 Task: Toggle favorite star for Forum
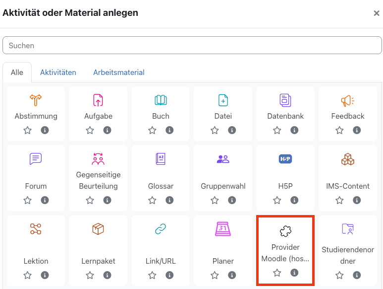(27, 200)
